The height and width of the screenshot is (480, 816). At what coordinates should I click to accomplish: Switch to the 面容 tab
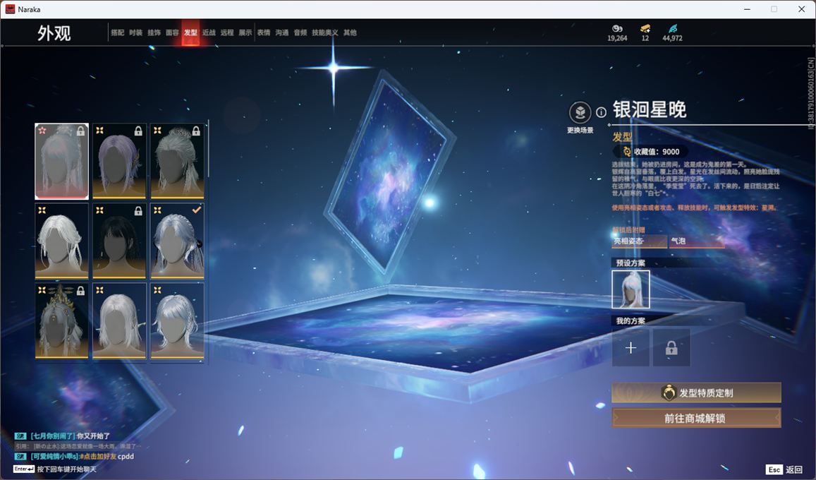pos(172,32)
